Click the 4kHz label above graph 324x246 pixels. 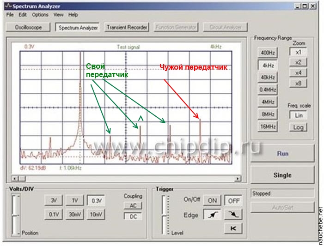coord(216,47)
